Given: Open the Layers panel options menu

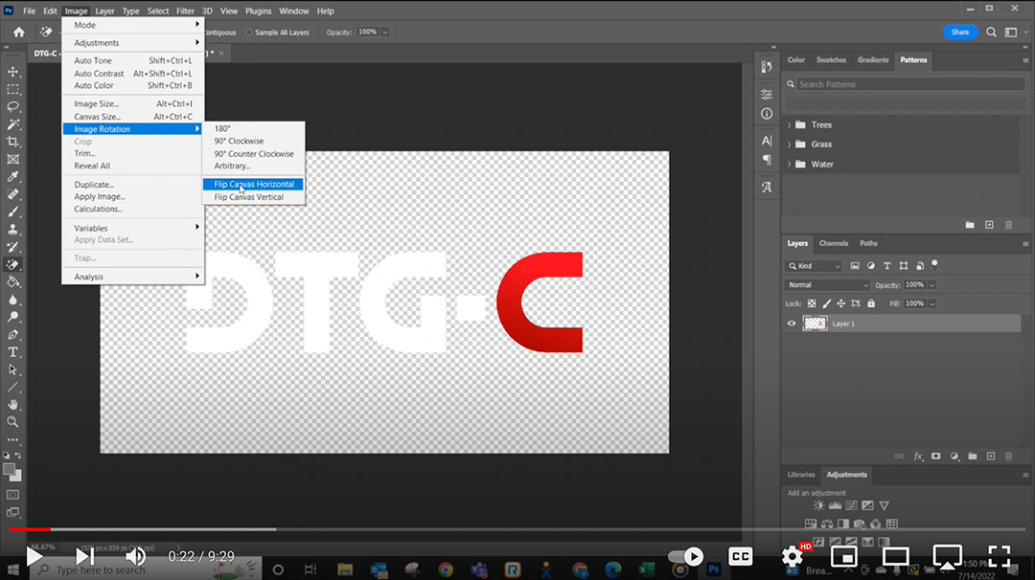Looking at the screenshot, I should pyautogui.click(x=1025, y=244).
